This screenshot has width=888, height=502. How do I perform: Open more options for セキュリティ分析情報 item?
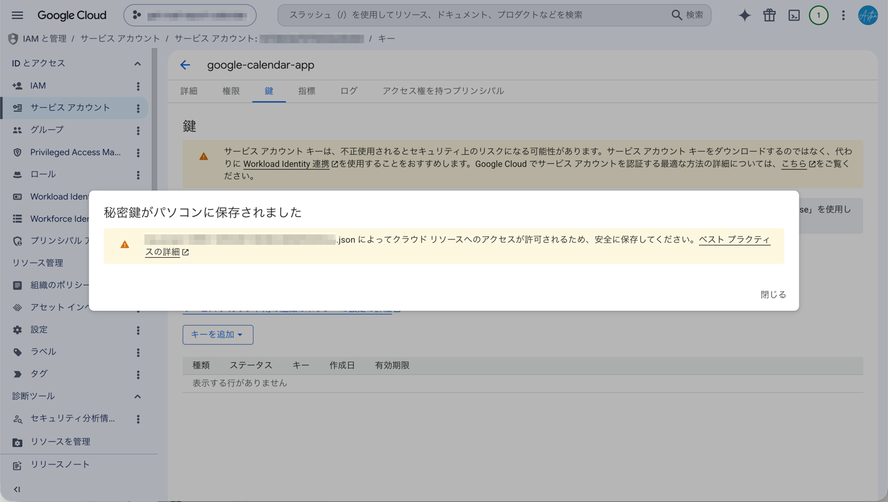pos(138,419)
